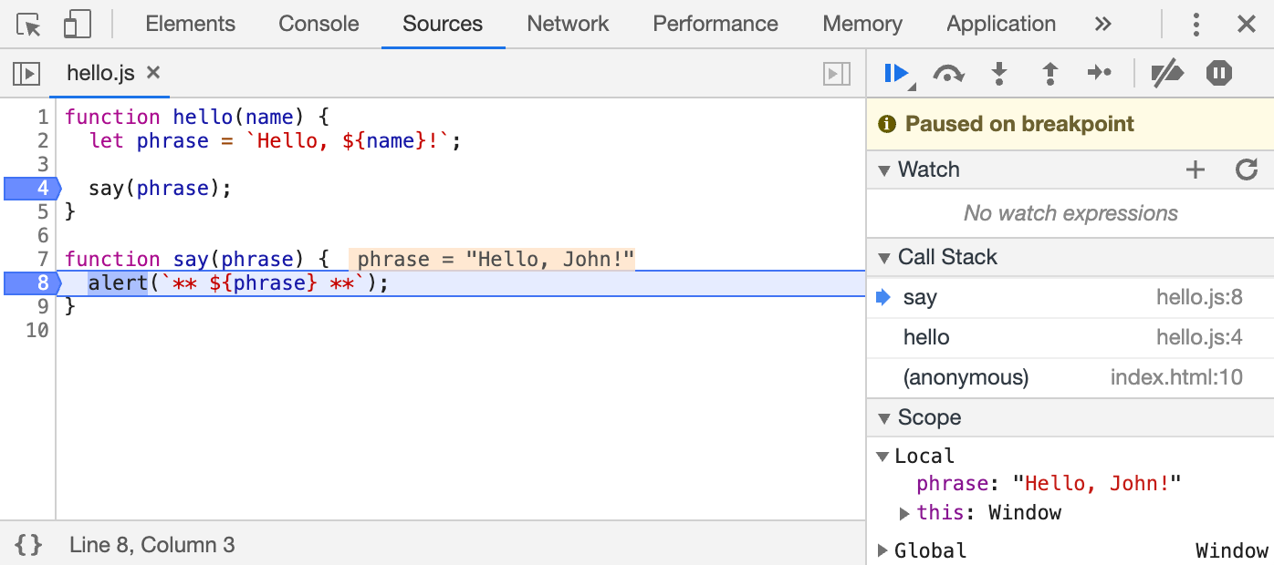
Task: Remove the breakpoint on line 4
Action: pyautogui.click(x=32, y=189)
